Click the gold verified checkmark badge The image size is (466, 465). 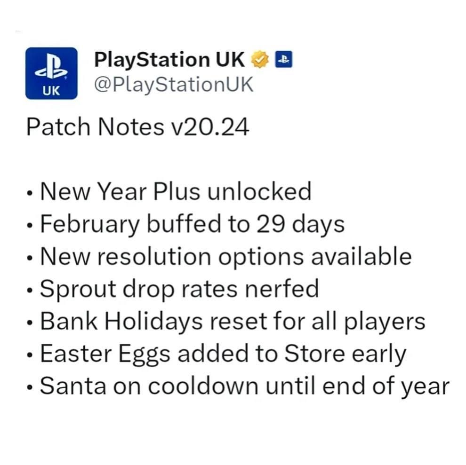coord(259,60)
